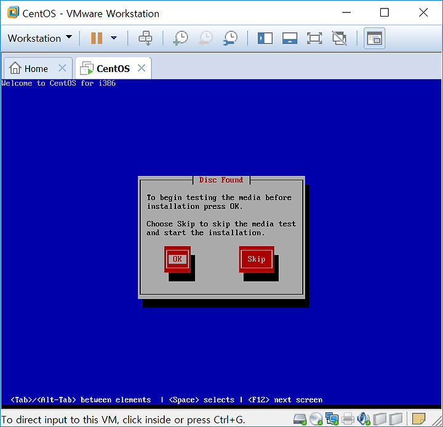The image size is (443, 427).
Task: Toggle the thumbnail bar view
Action: click(290, 38)
